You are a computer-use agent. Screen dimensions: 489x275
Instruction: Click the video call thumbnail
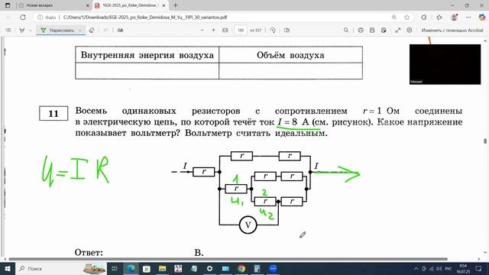[445, 64]
